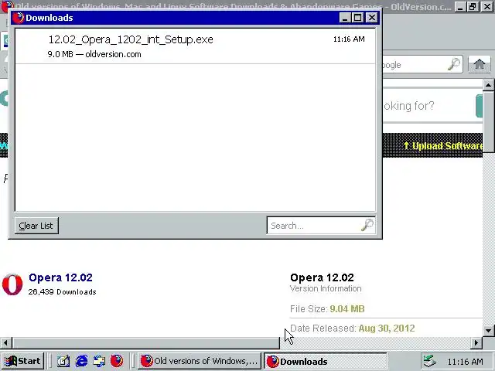The height and width of the screenshot is (371, 495).
Task: Open the Windows Start menu
Action: [22, 361]
